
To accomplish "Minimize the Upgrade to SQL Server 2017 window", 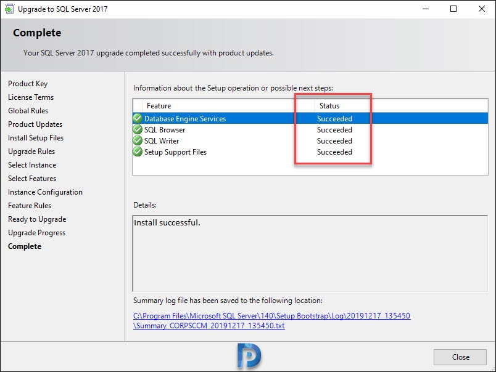I will pyautogui.click(x=426, y=9).
